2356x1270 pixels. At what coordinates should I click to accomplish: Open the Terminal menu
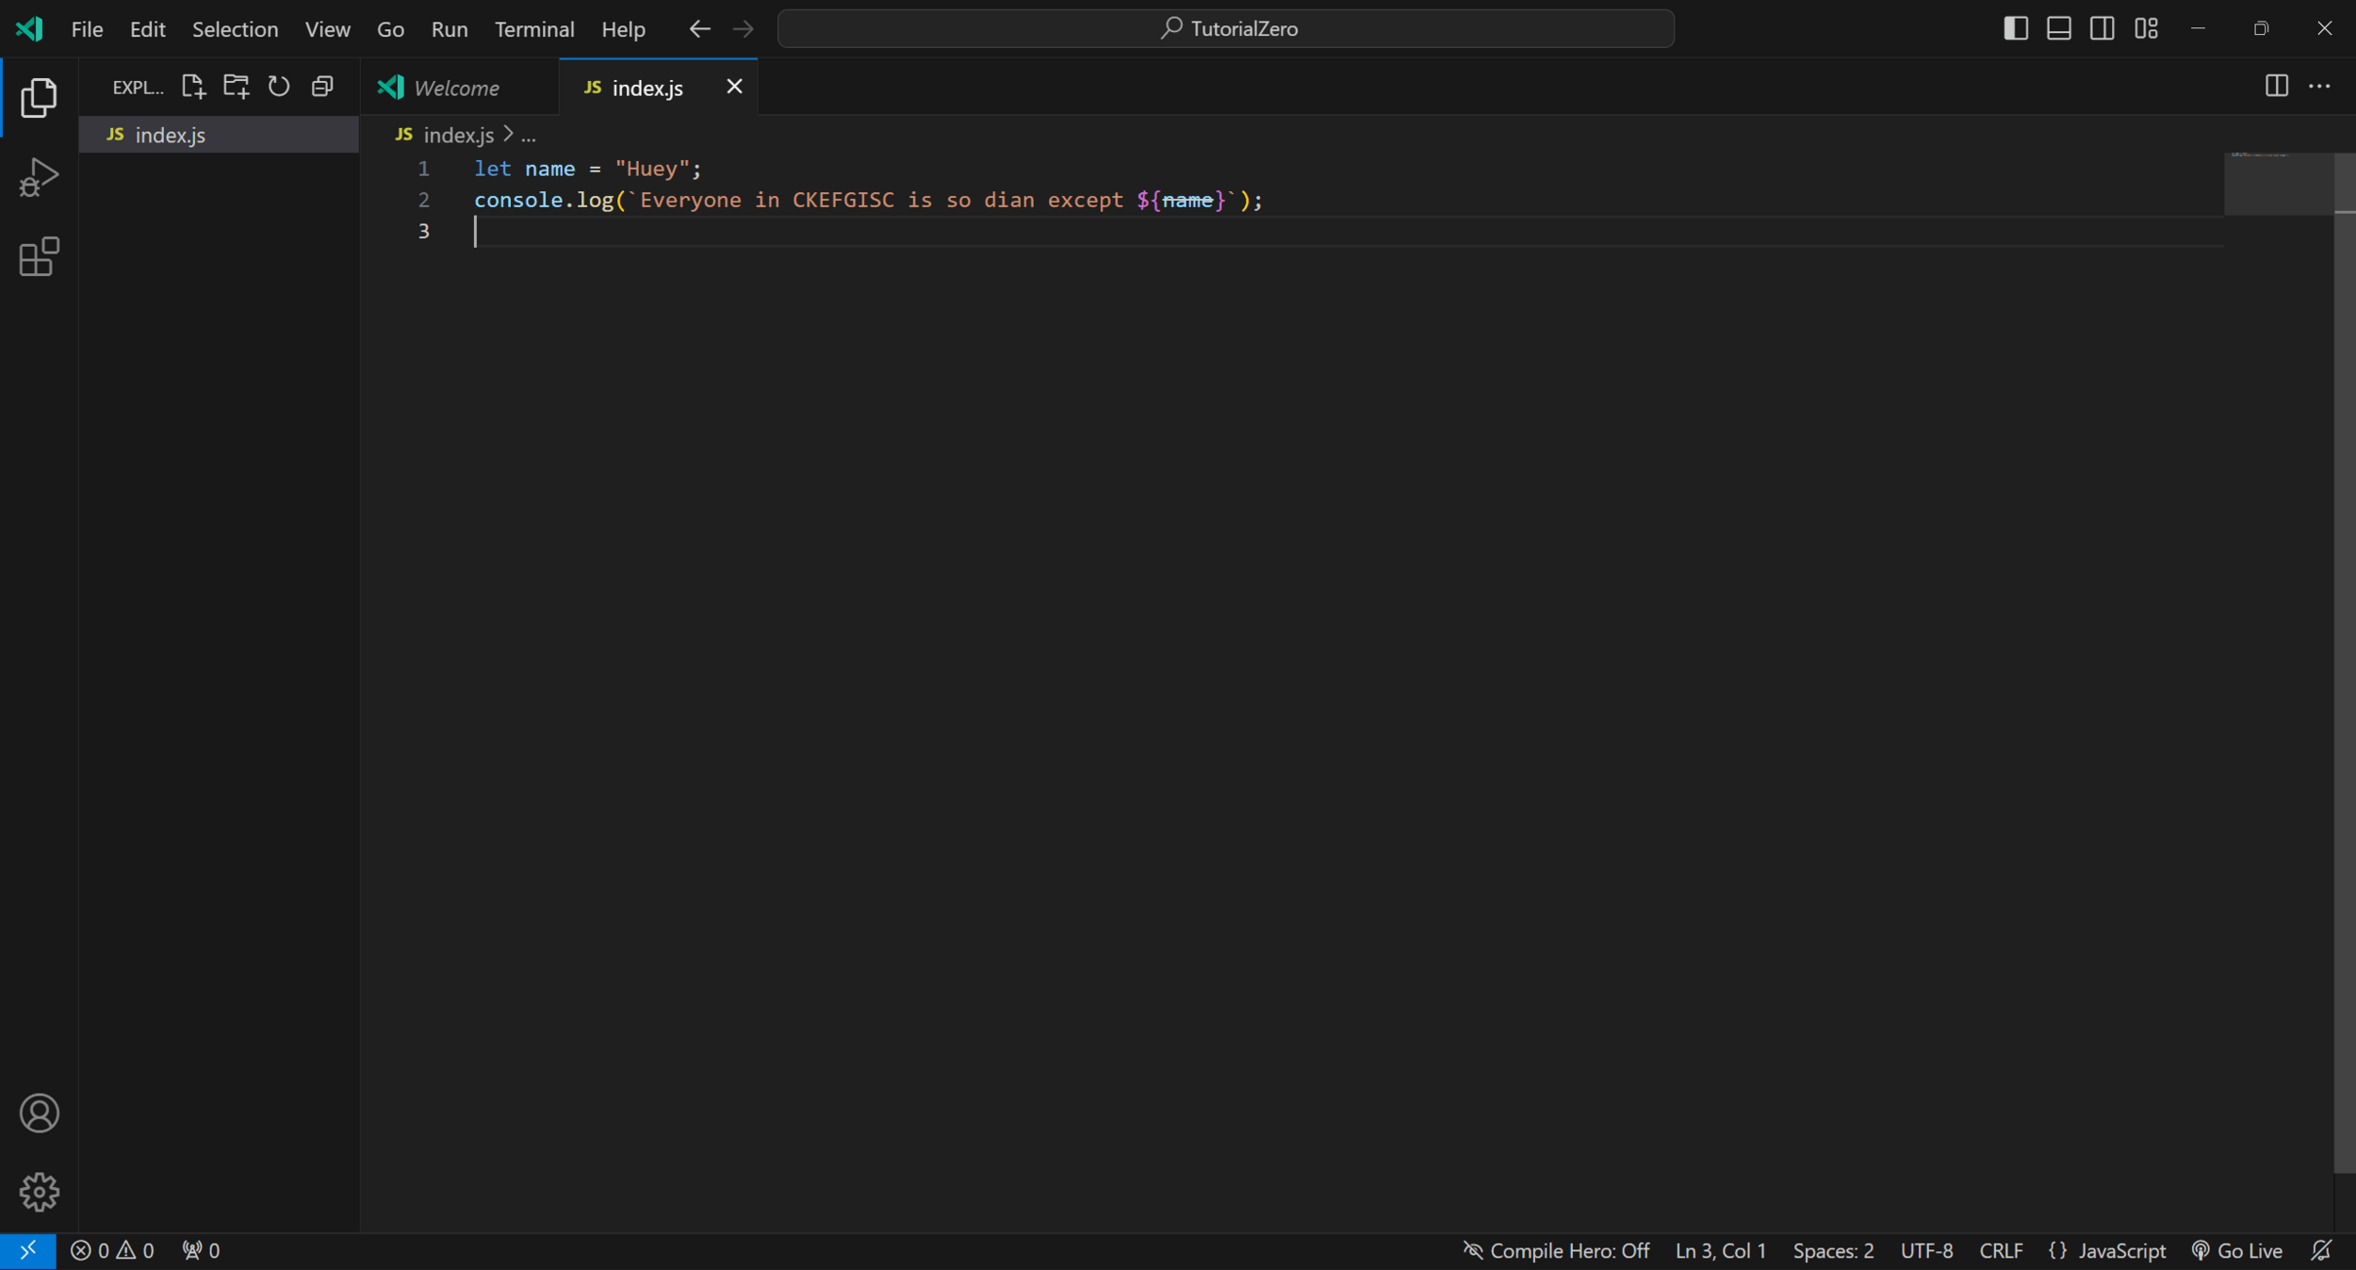534,29
